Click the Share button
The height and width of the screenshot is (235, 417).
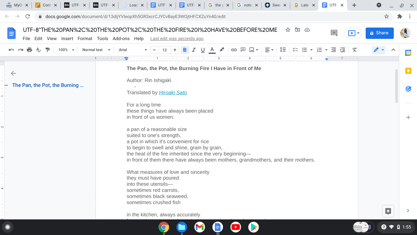point(379,33)
